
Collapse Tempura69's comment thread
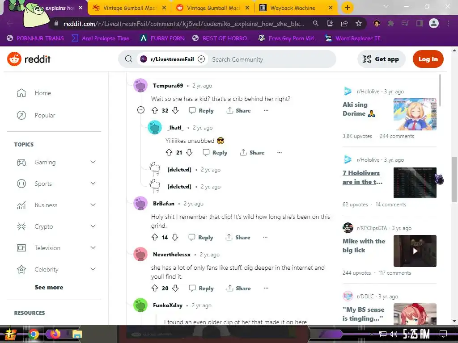141,110
